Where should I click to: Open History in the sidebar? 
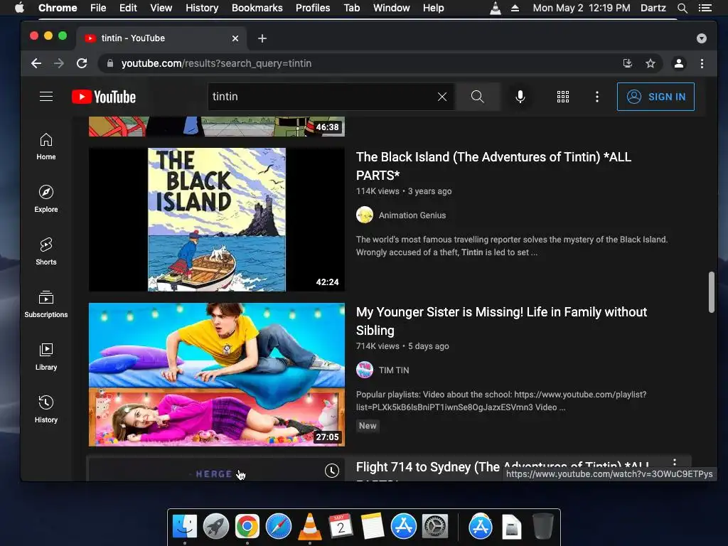point(46,409)
